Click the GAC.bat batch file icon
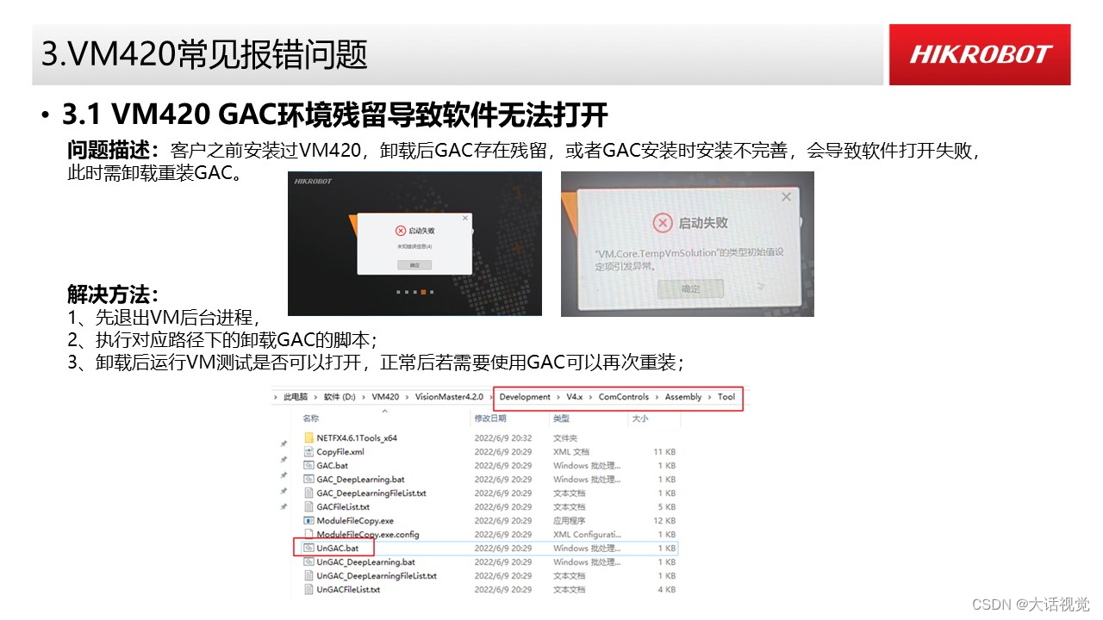The width and height of the screenshot is (1103, 620). 308,466
